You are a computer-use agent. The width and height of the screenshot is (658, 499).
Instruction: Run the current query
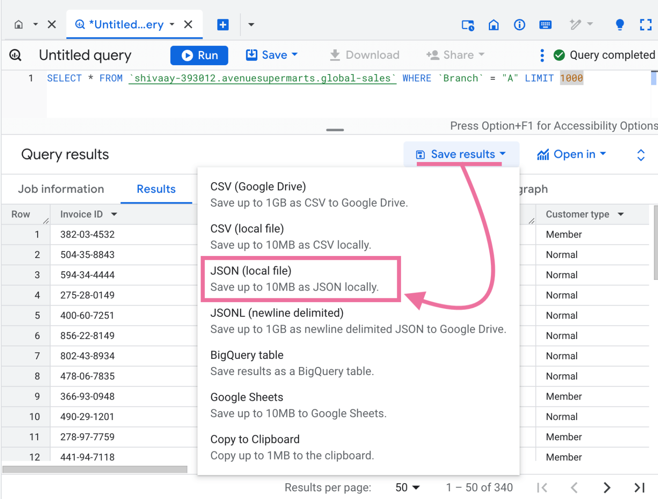pyautogui.click(x=199, y=55)
